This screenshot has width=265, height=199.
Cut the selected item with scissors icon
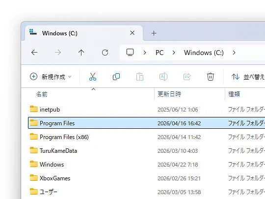pos(93,77)
